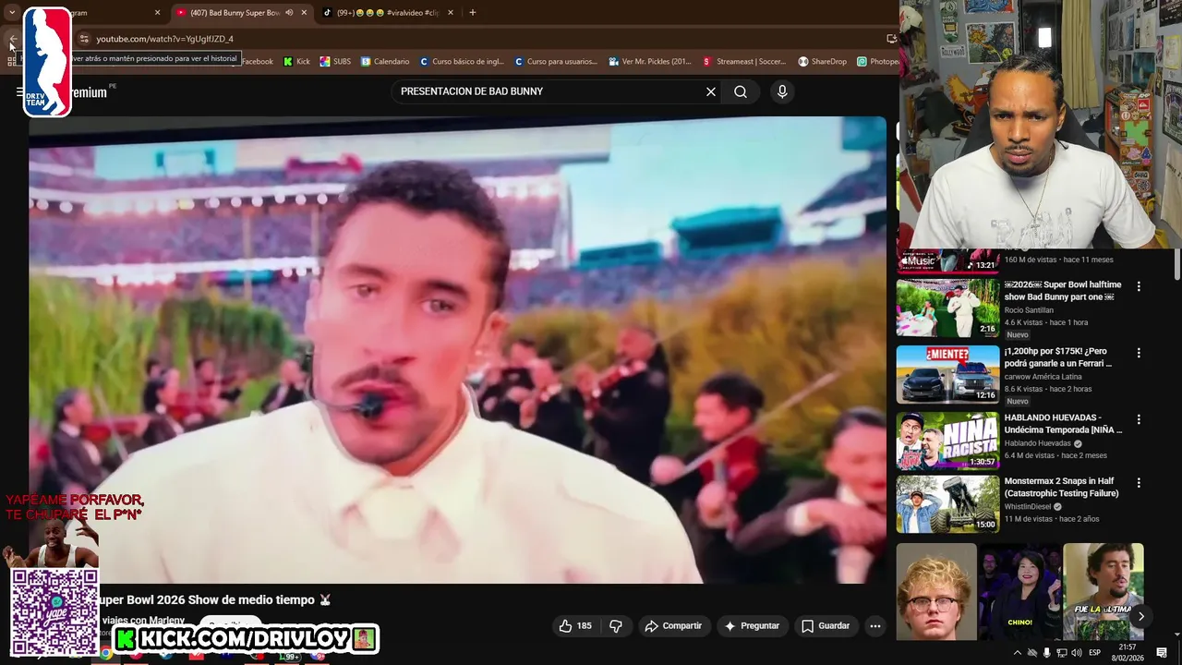Open the FUE LA ULTIMA Short thumbnail

[1104, 591]
